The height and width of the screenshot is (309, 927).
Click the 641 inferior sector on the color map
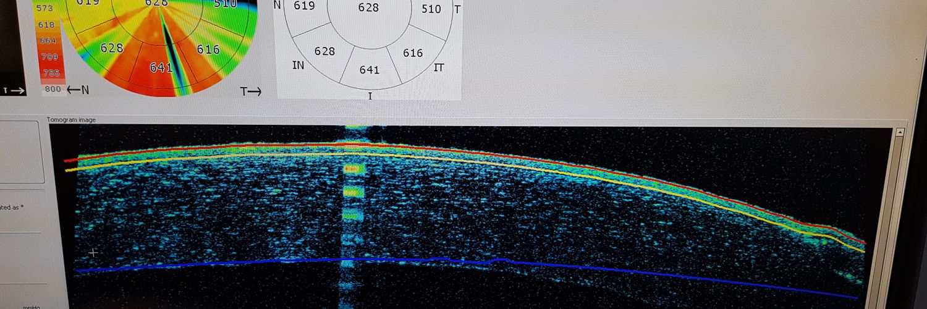[x=160, y=67]
